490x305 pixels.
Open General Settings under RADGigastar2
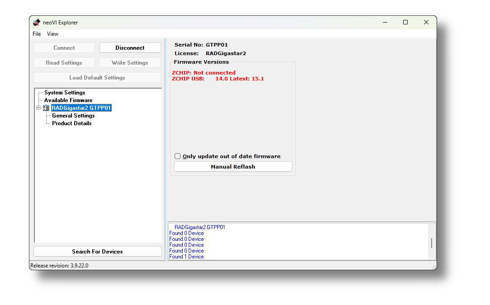[x=73, y=115]
